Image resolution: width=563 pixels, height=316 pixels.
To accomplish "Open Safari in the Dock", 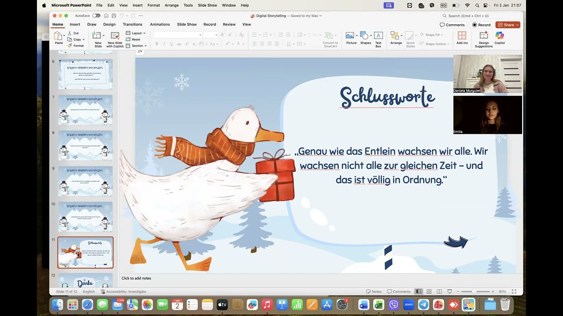I will tap(88, 304).
